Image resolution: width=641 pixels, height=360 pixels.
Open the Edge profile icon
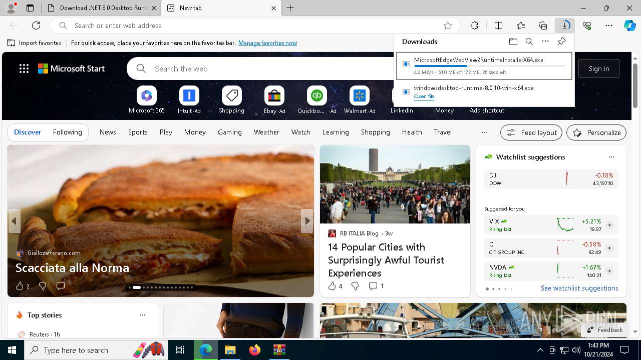11,8
